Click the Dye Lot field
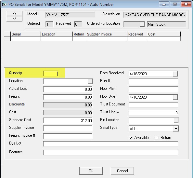The height and width of the screenshot is (178, 193). [x=110, y=144]
